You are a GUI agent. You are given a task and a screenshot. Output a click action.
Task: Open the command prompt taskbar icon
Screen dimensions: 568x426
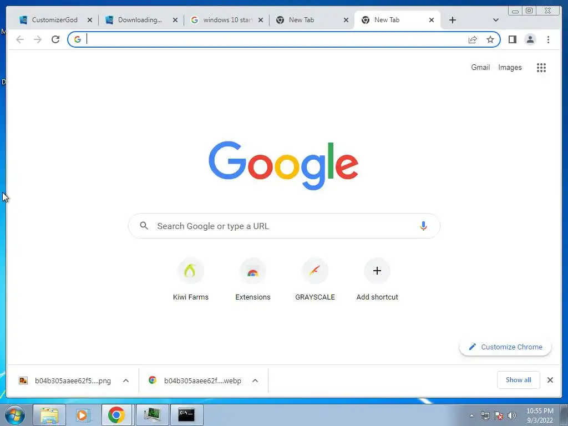pos(186,415)
